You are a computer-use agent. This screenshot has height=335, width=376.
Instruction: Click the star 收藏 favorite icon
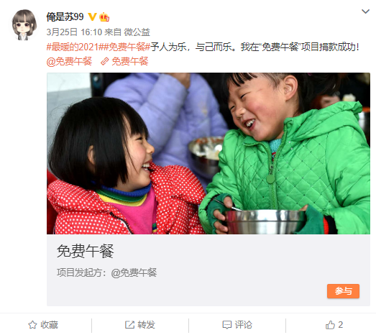[32, 325]
